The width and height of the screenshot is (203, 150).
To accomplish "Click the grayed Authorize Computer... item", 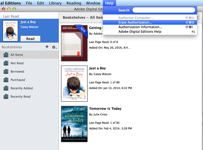I will tap(150, 18).
